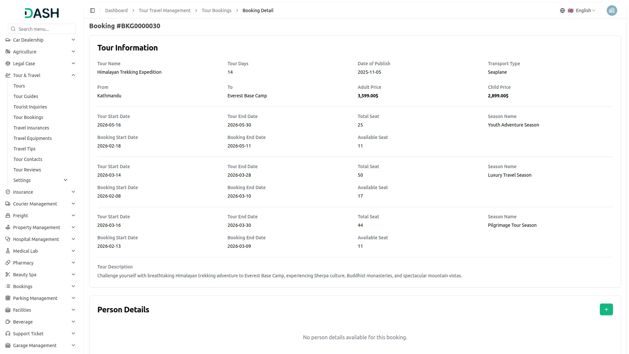Expand the Settings submenu
The height and width of the screenshot is (354, 629).
pos(66,180)
